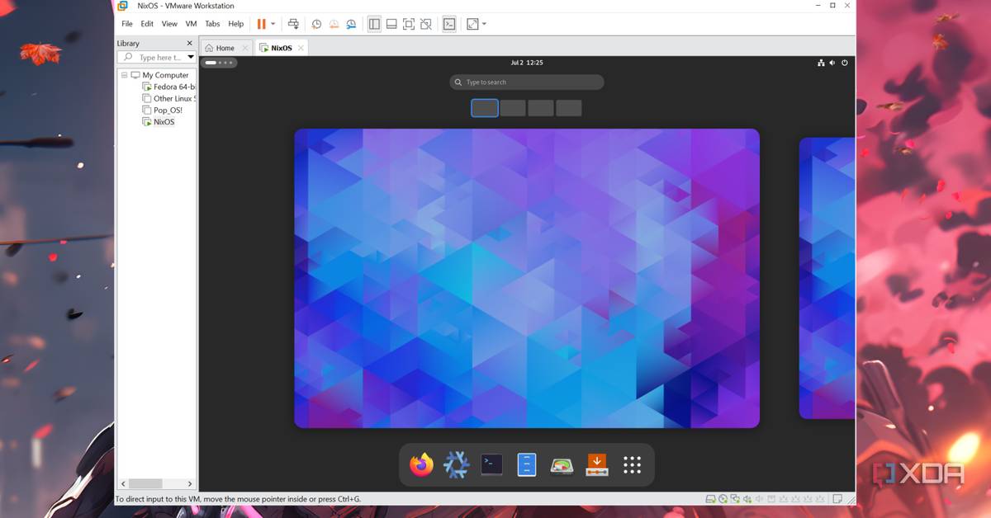Open the Files app in the dock

click(527, 465)
